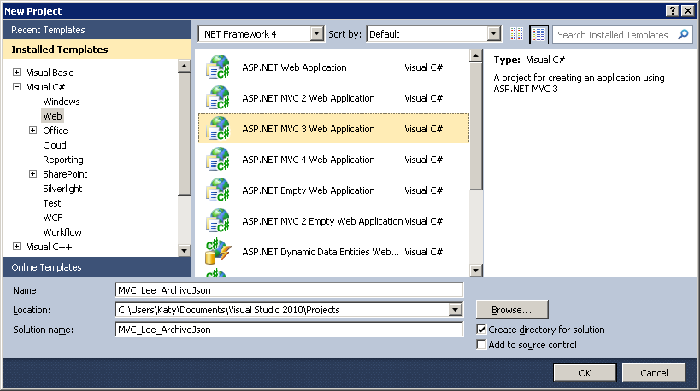Viewport: 700px width, 391px height.
Task: Click the search magnifier icon
Action: click(683, 35)
